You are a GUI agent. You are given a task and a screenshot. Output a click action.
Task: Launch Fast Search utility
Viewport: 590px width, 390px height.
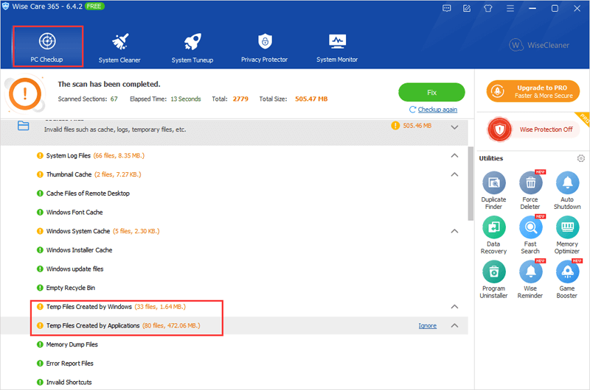click(x=530, y=235)
